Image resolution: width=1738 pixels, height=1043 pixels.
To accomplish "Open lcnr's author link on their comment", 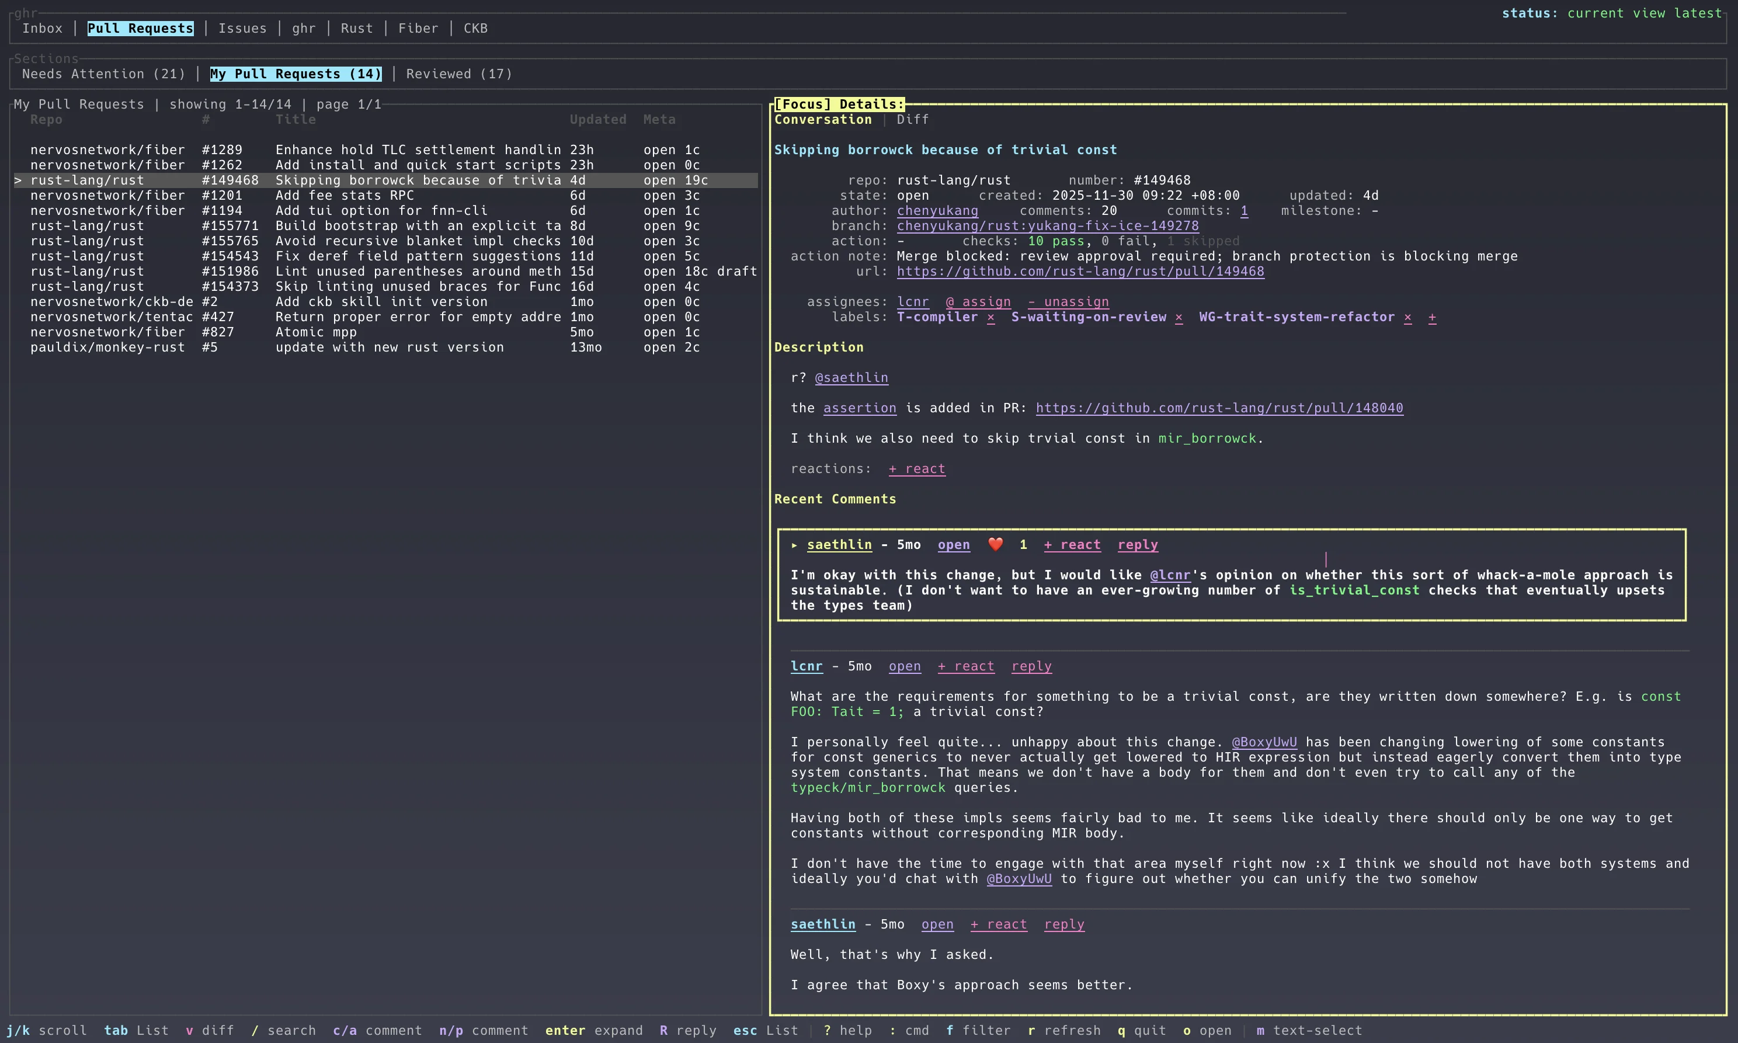I will (x=807, y=666).
